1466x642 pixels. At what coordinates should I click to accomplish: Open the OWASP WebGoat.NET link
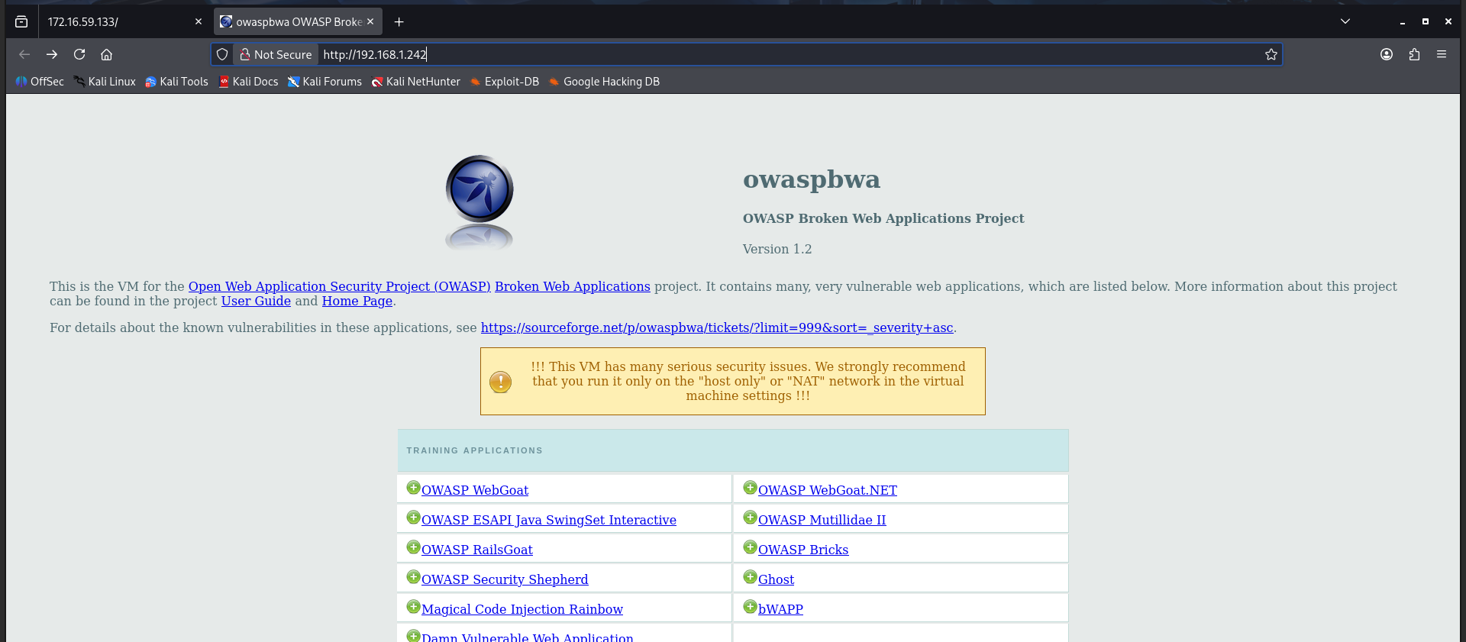pos(828,490)
